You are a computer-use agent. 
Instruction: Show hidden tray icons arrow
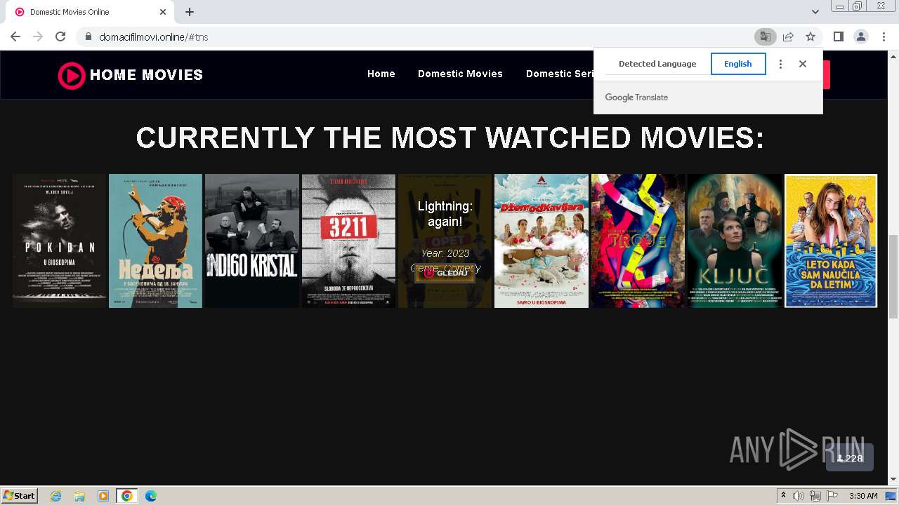tap(784, 496)
